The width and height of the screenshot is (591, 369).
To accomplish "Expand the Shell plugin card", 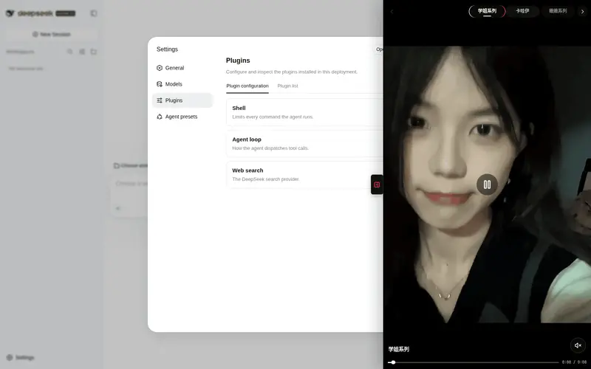I will 304,112.
